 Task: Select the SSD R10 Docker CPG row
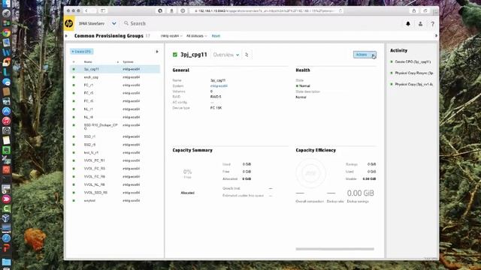pos(115,127)
